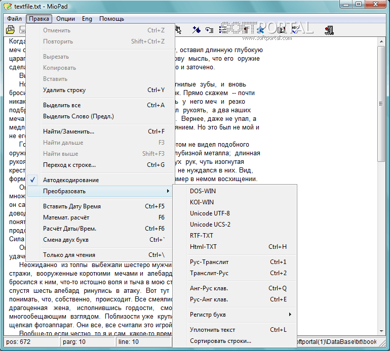Close the open Правка menu
The image size is (390, 351).
click(39, 19)
